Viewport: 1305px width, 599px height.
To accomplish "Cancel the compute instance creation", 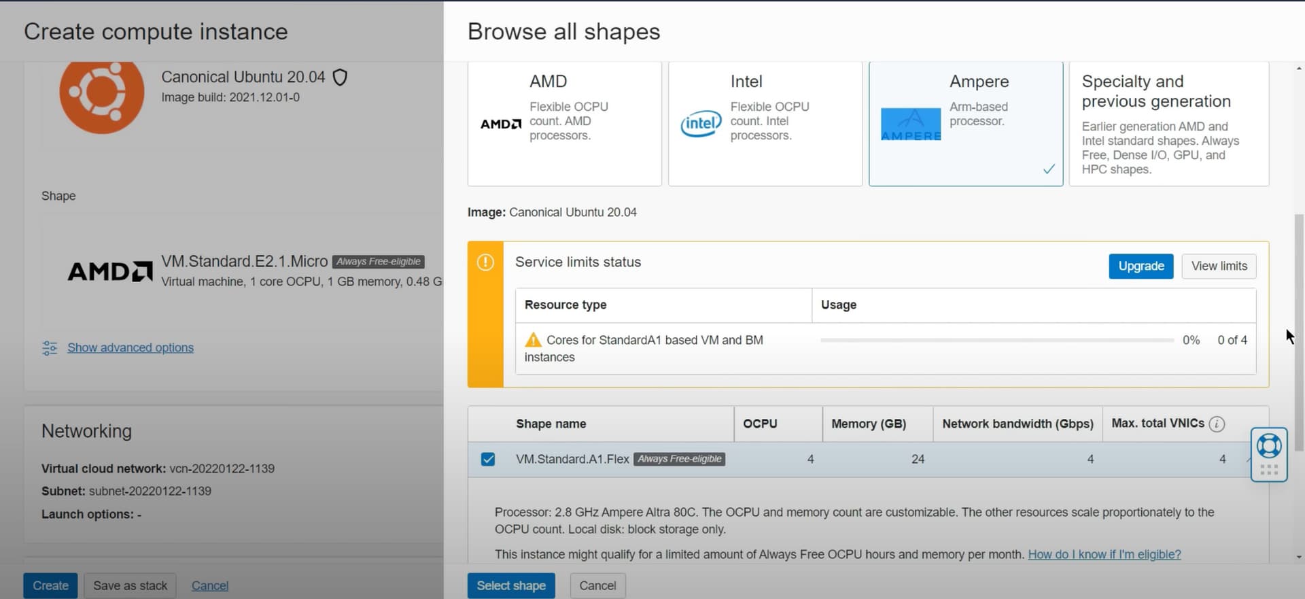I will (210, 585).
